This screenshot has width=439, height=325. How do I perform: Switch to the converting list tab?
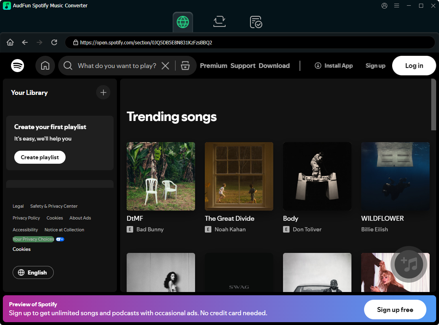219,22
